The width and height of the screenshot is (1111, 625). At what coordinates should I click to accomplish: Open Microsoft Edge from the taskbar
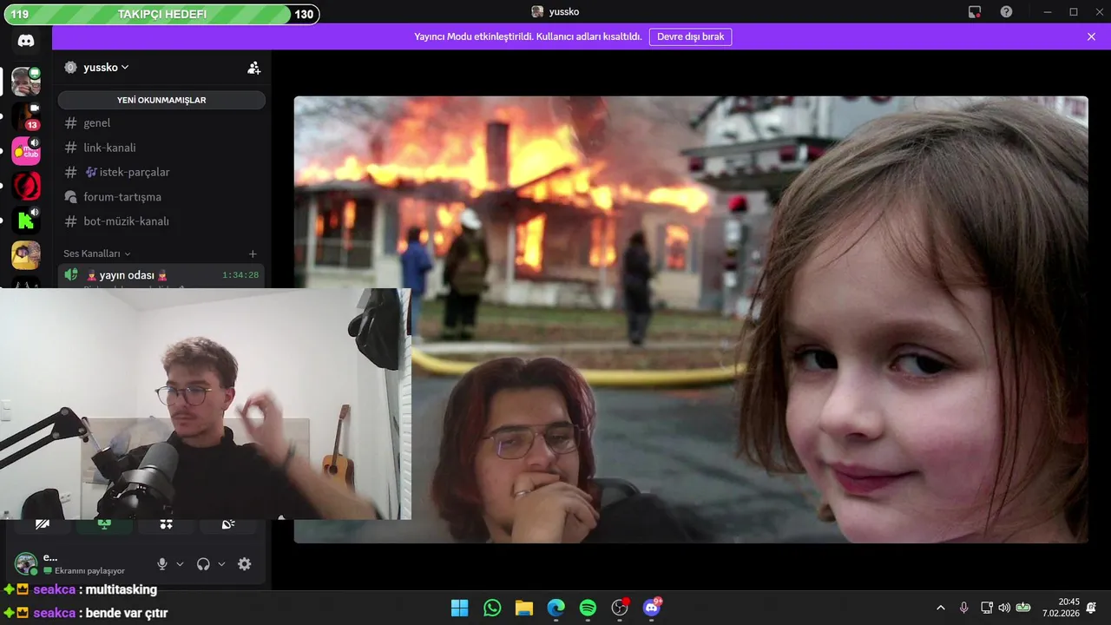click(x=555, y=608)
